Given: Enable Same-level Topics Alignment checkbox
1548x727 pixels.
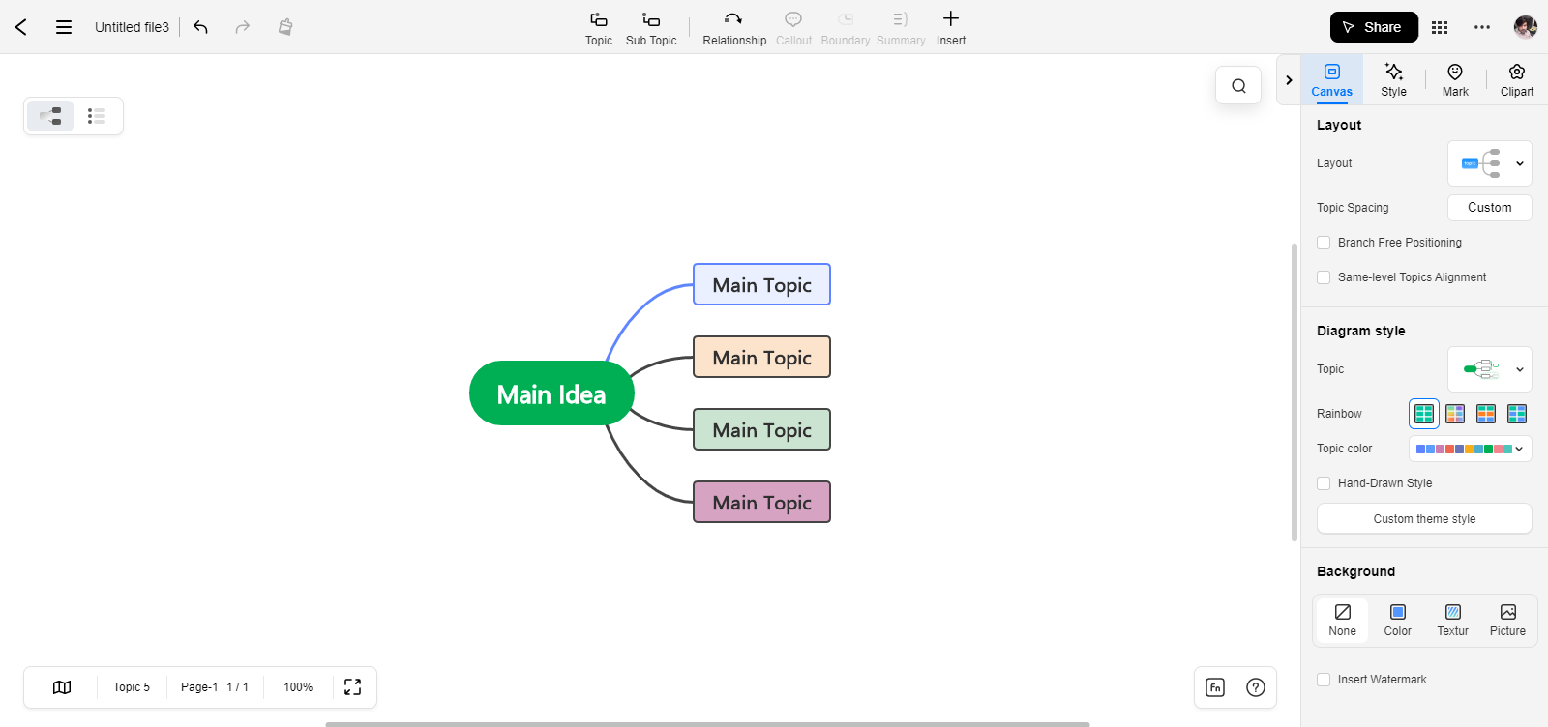Looking at the screenshot, I should 1324,277.
